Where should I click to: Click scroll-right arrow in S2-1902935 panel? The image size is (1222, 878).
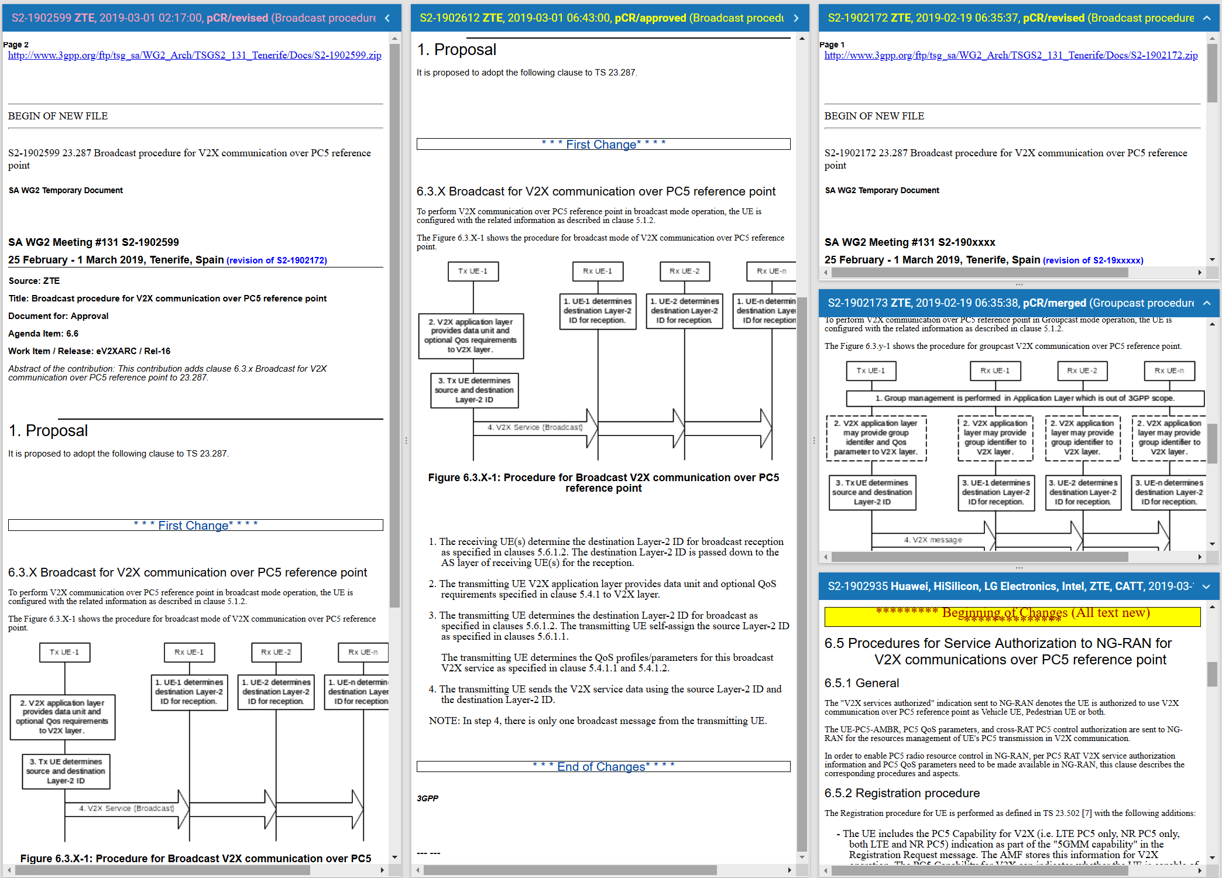coord(1200,870)
